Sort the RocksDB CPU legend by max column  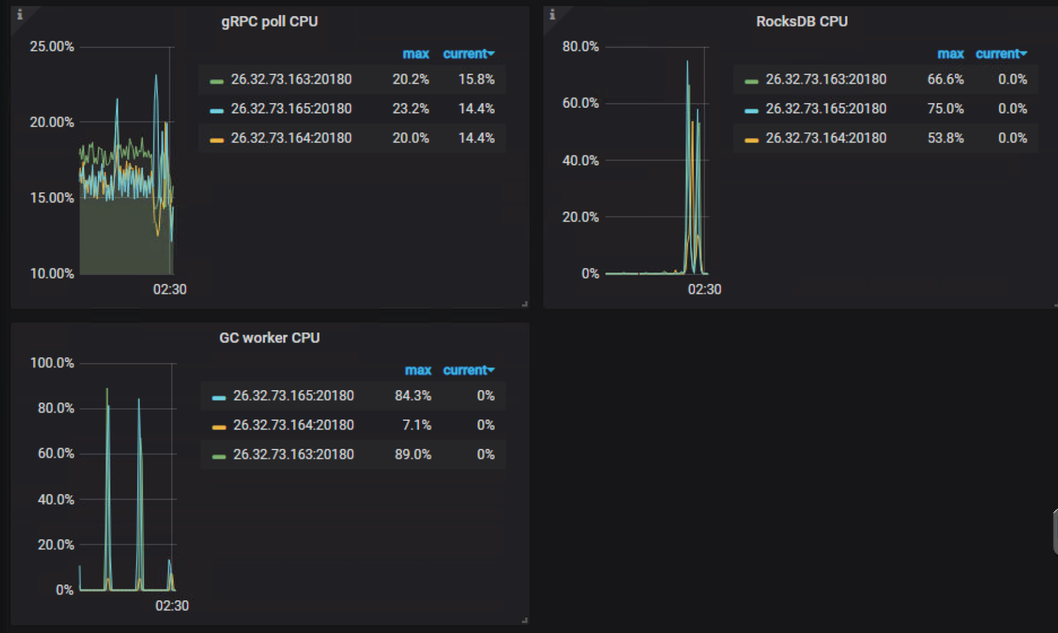[x=952, y=54]
